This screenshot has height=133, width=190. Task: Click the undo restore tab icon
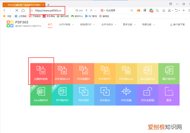point(176,10)
